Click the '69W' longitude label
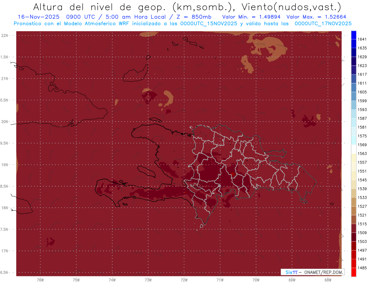The image size is (368, 284). click(x=292, y=279)
